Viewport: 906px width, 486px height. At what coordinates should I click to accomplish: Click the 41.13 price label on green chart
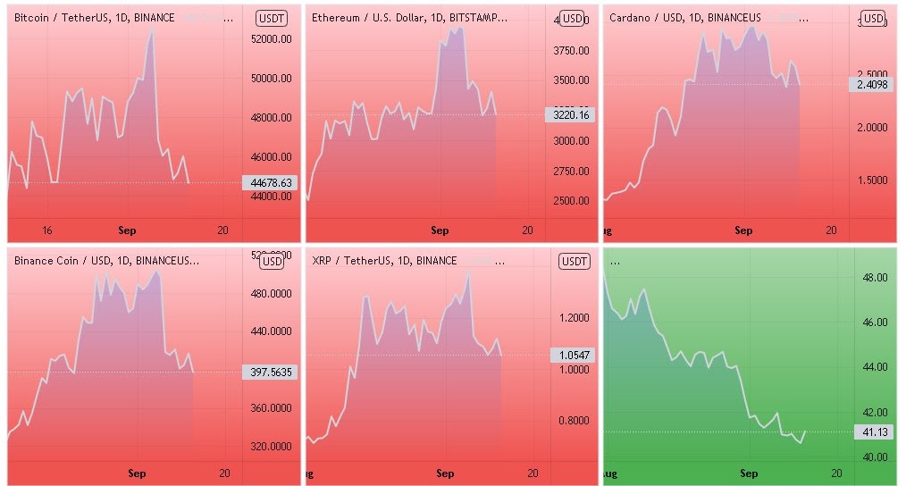coord(869,432)
